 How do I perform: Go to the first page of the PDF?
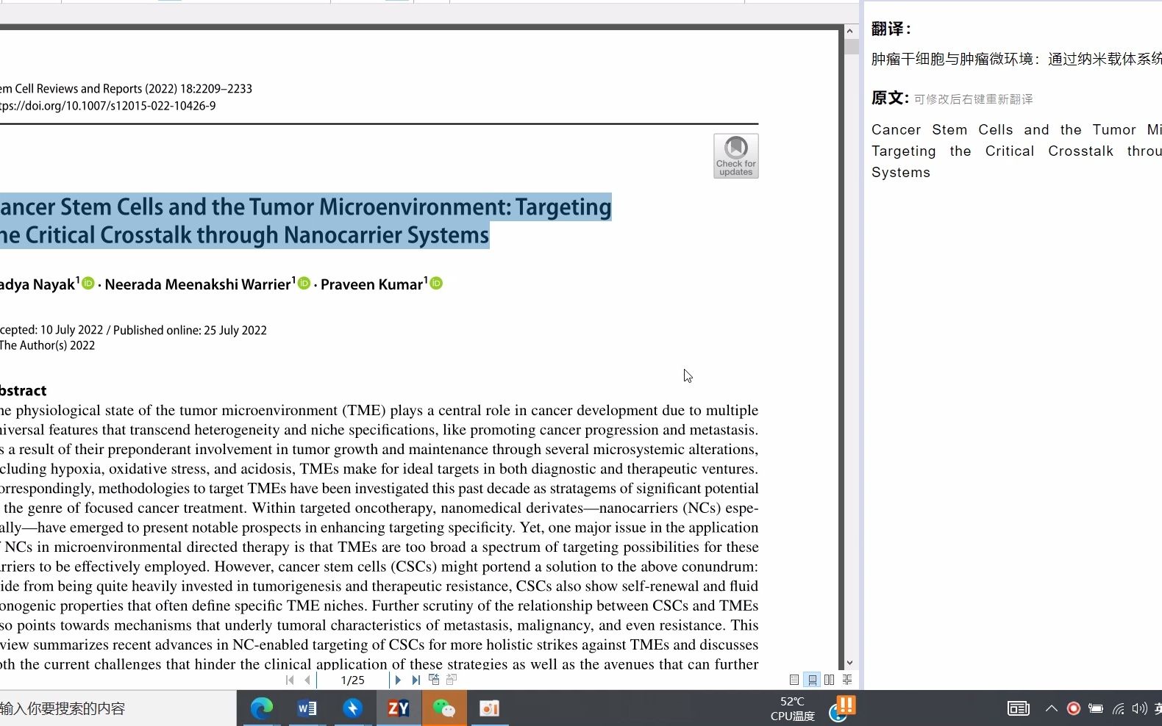[x=290, y=680]
